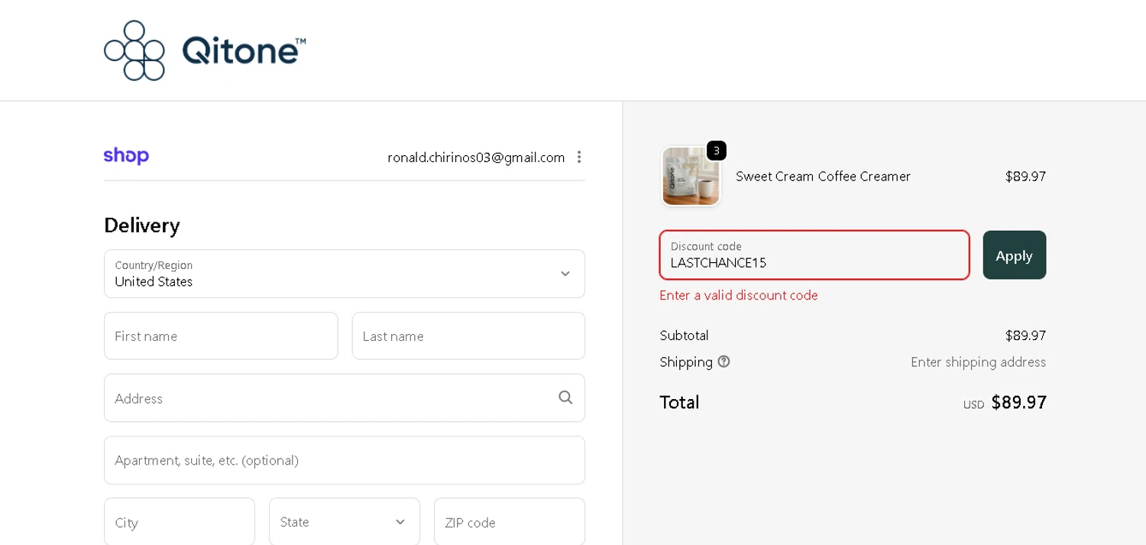Click the shipping help question mark icon
1146x545 pixels.
724,362
